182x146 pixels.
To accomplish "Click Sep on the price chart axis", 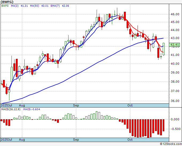I will tap(76, 105).
